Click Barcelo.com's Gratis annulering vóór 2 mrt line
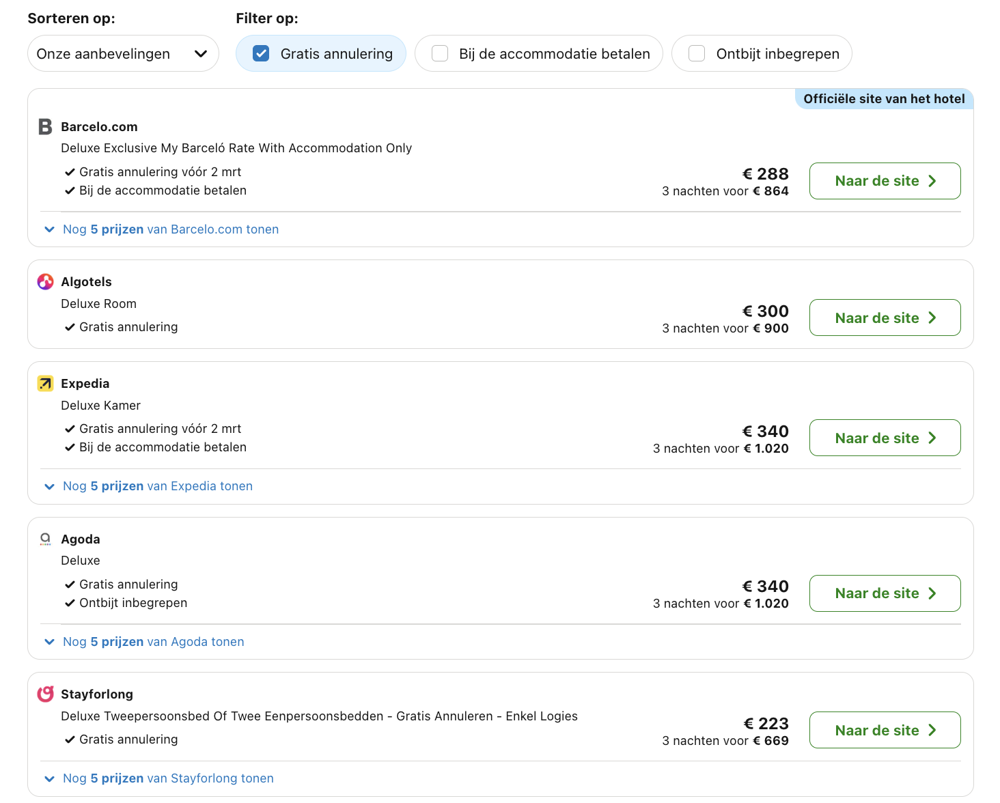 click(153, 171)
